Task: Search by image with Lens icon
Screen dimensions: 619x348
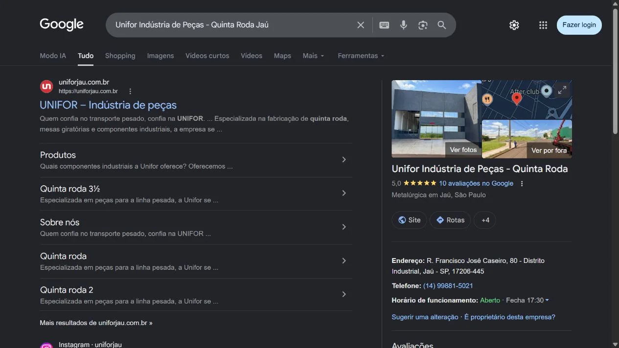Action: pyautogui.click(x=423, y=25)
